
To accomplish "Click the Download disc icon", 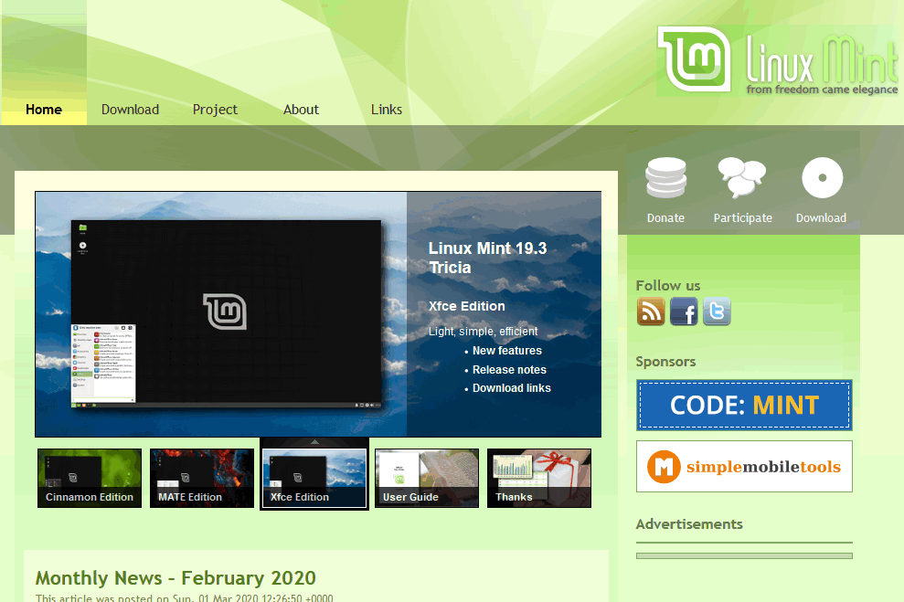I will pyautogui.click(x=822, y=178).
